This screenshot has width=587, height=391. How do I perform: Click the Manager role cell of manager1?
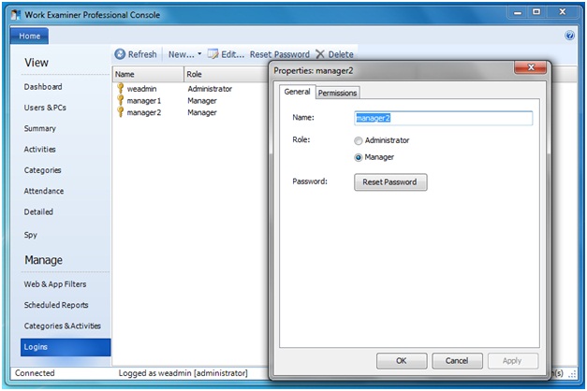pyautogui.click(x=202, y=101)
